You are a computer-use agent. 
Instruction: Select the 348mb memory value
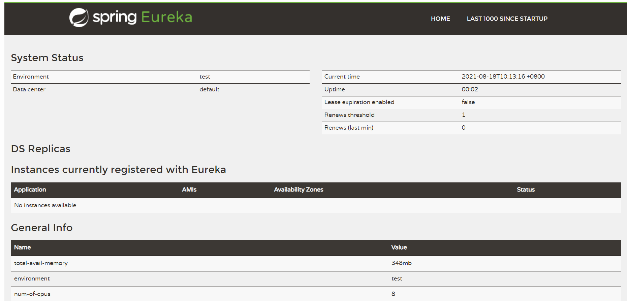click(x=402, y=263)
